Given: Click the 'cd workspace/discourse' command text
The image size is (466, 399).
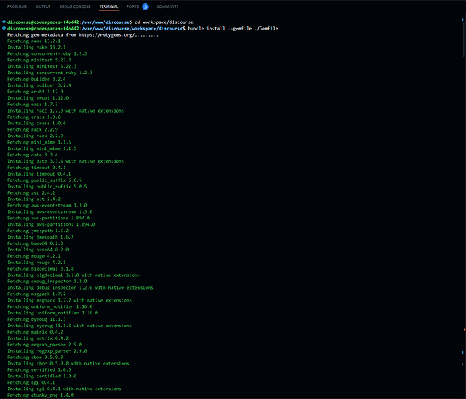Looking at the screenshot, I should pyautogui.click(x=164, y=22).
